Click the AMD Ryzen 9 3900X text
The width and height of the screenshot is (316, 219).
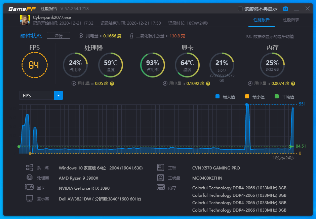(x=79, y=178)
